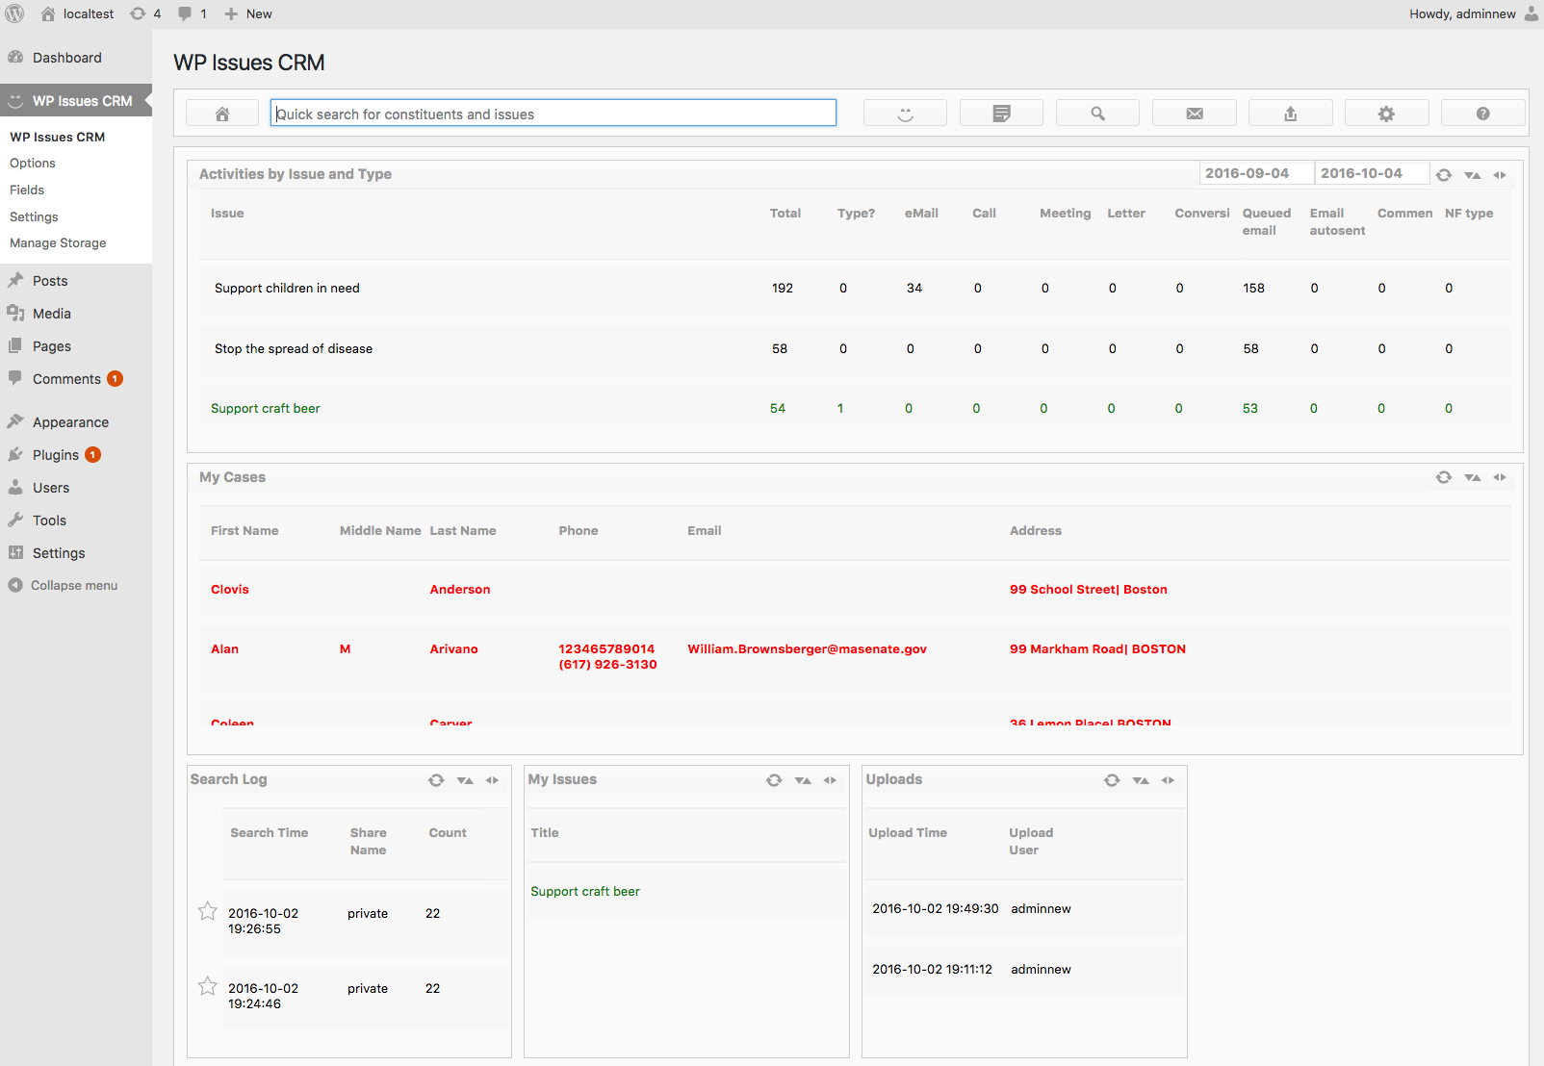
Task: Collapse the Uploads panel
Action: [x=1141, y=780]
